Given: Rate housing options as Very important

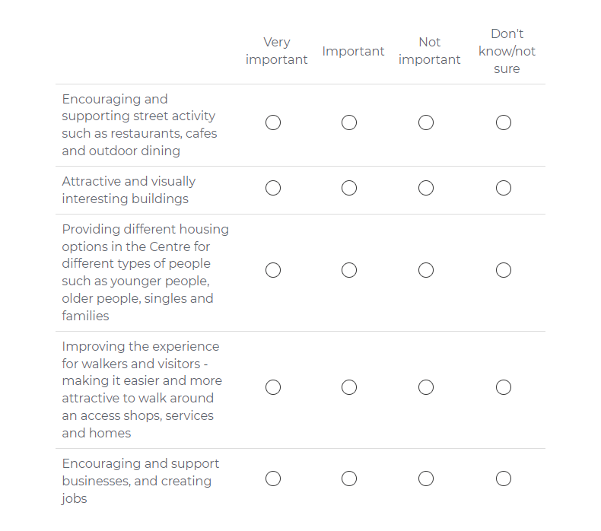Looking at the screenshot, I should pos(273,270).
